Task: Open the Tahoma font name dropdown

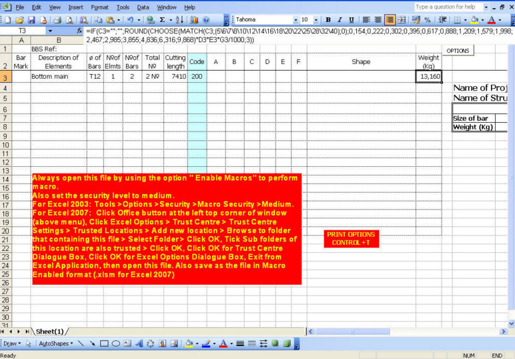Action: (296, 20)
